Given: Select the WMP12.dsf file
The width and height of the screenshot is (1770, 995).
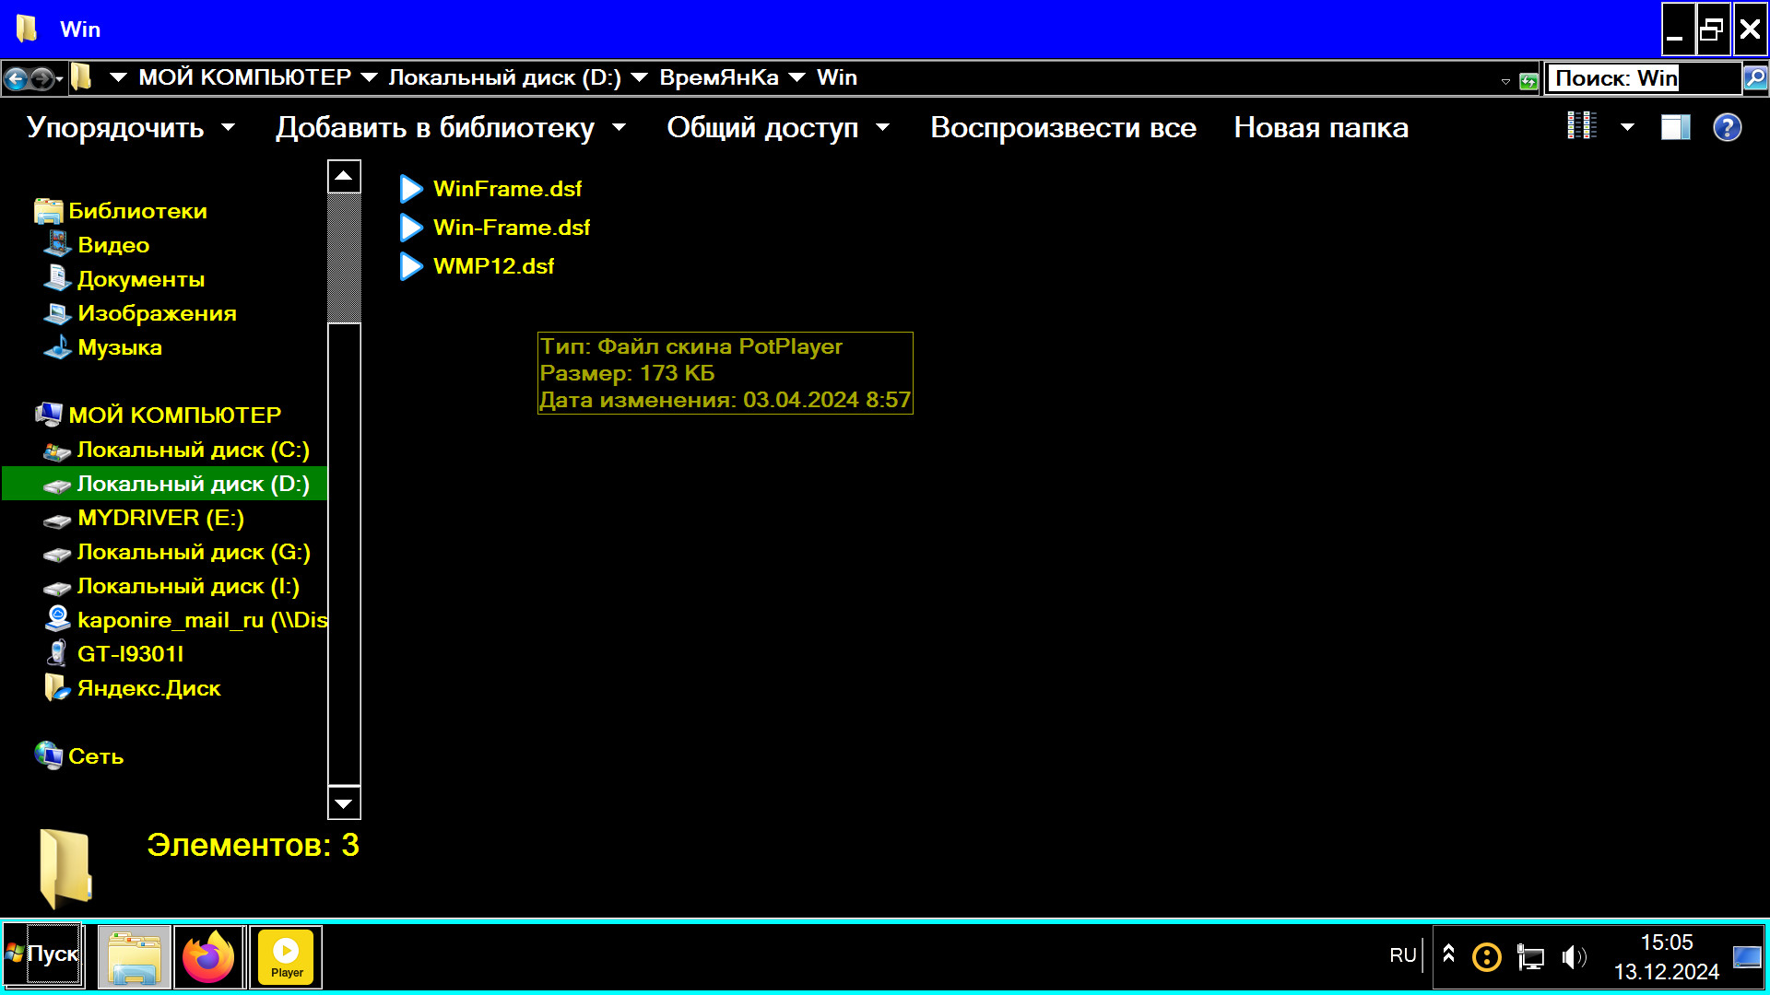Looking at the screenshot, I should [x=493, y=266].
